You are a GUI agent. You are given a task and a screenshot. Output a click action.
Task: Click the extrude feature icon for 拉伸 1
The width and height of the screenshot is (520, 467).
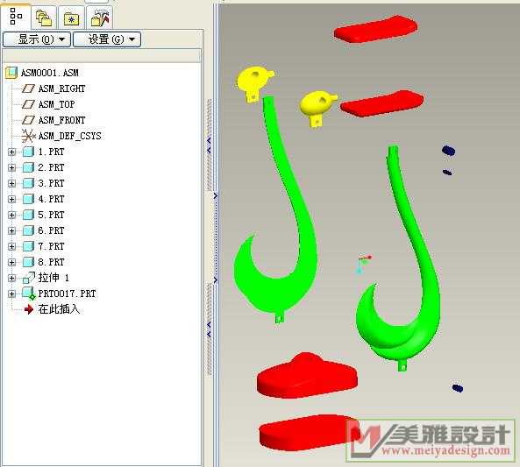[29, 278]
